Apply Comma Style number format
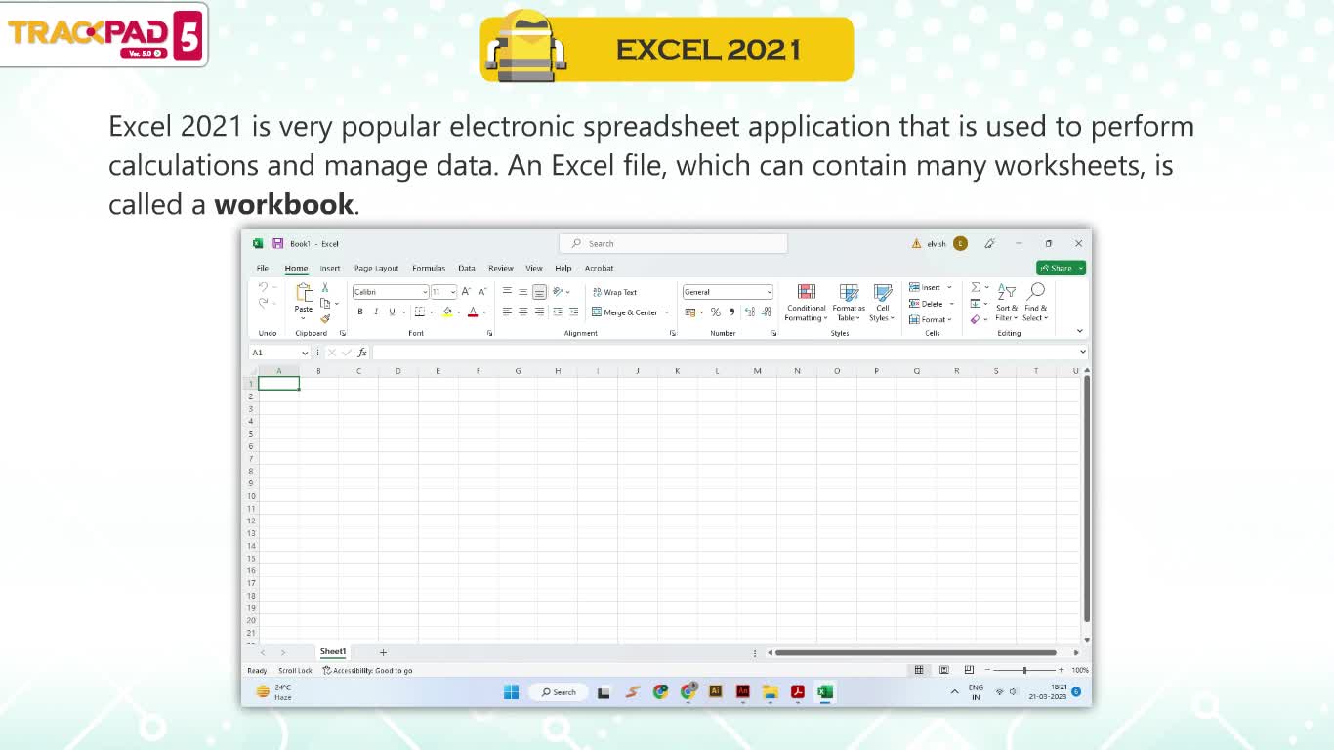Viewport: 1334px width, 750px height. pos(731,312)
